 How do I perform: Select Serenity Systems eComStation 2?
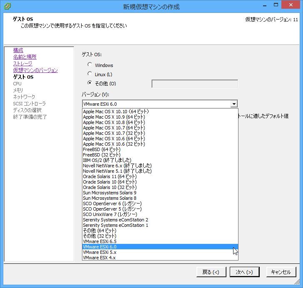click(160, 220)
